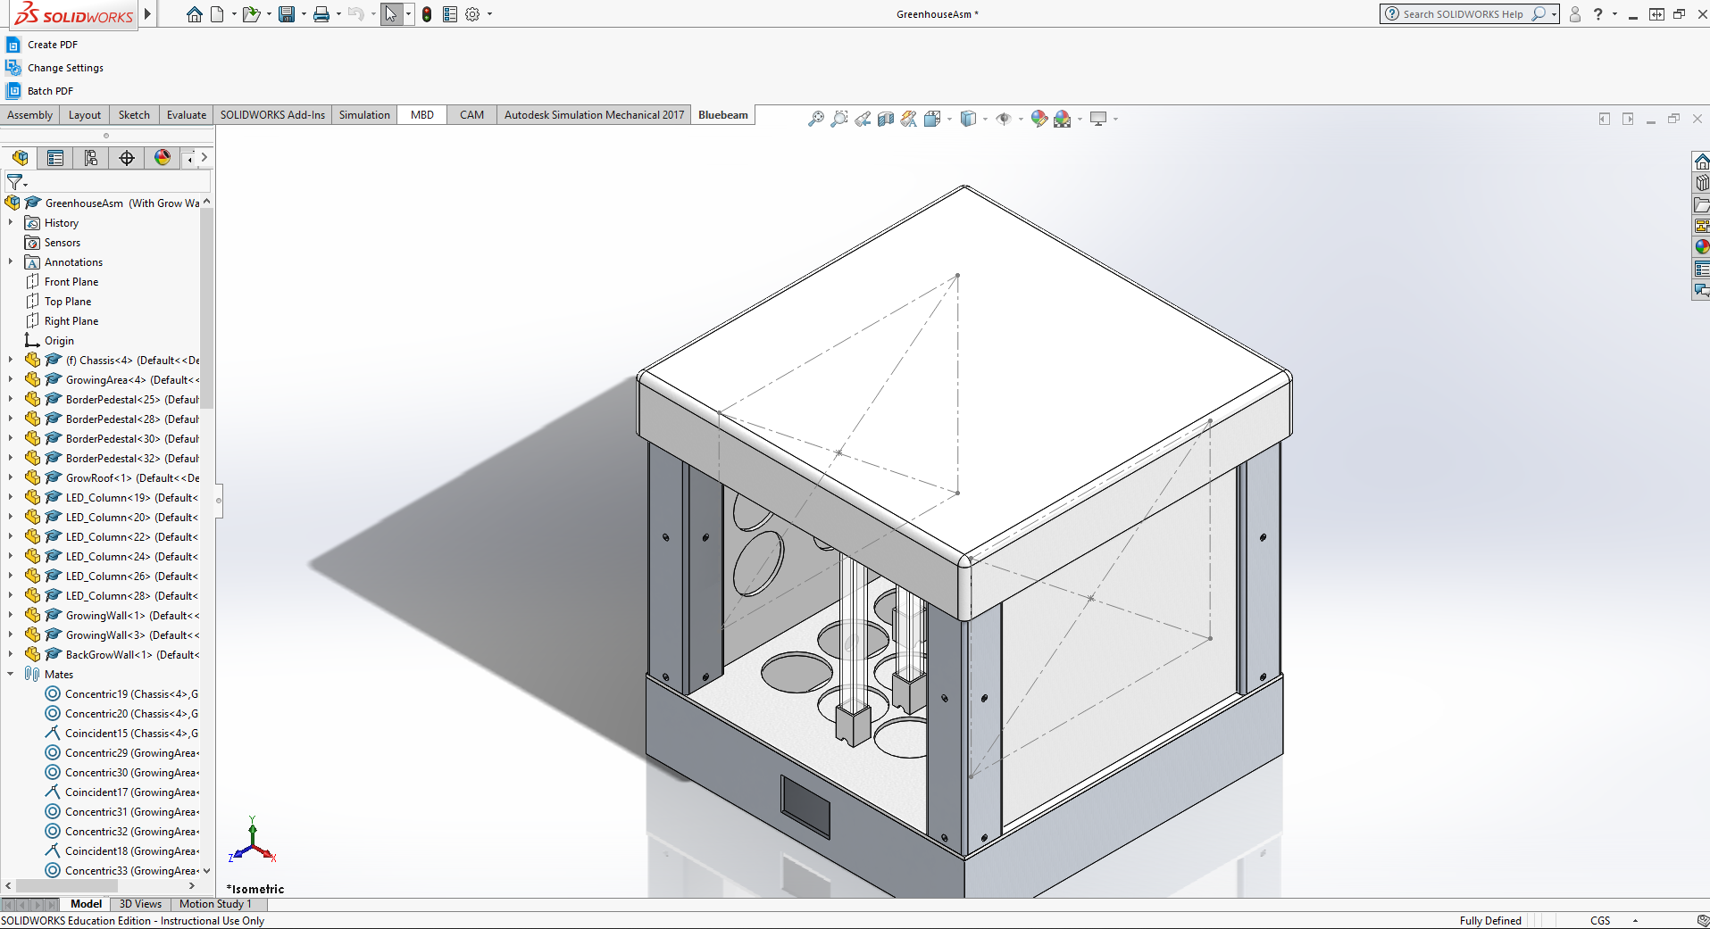
Task: Open the dropdown arrow next to Options gear
Action: [x=489, y=14]
